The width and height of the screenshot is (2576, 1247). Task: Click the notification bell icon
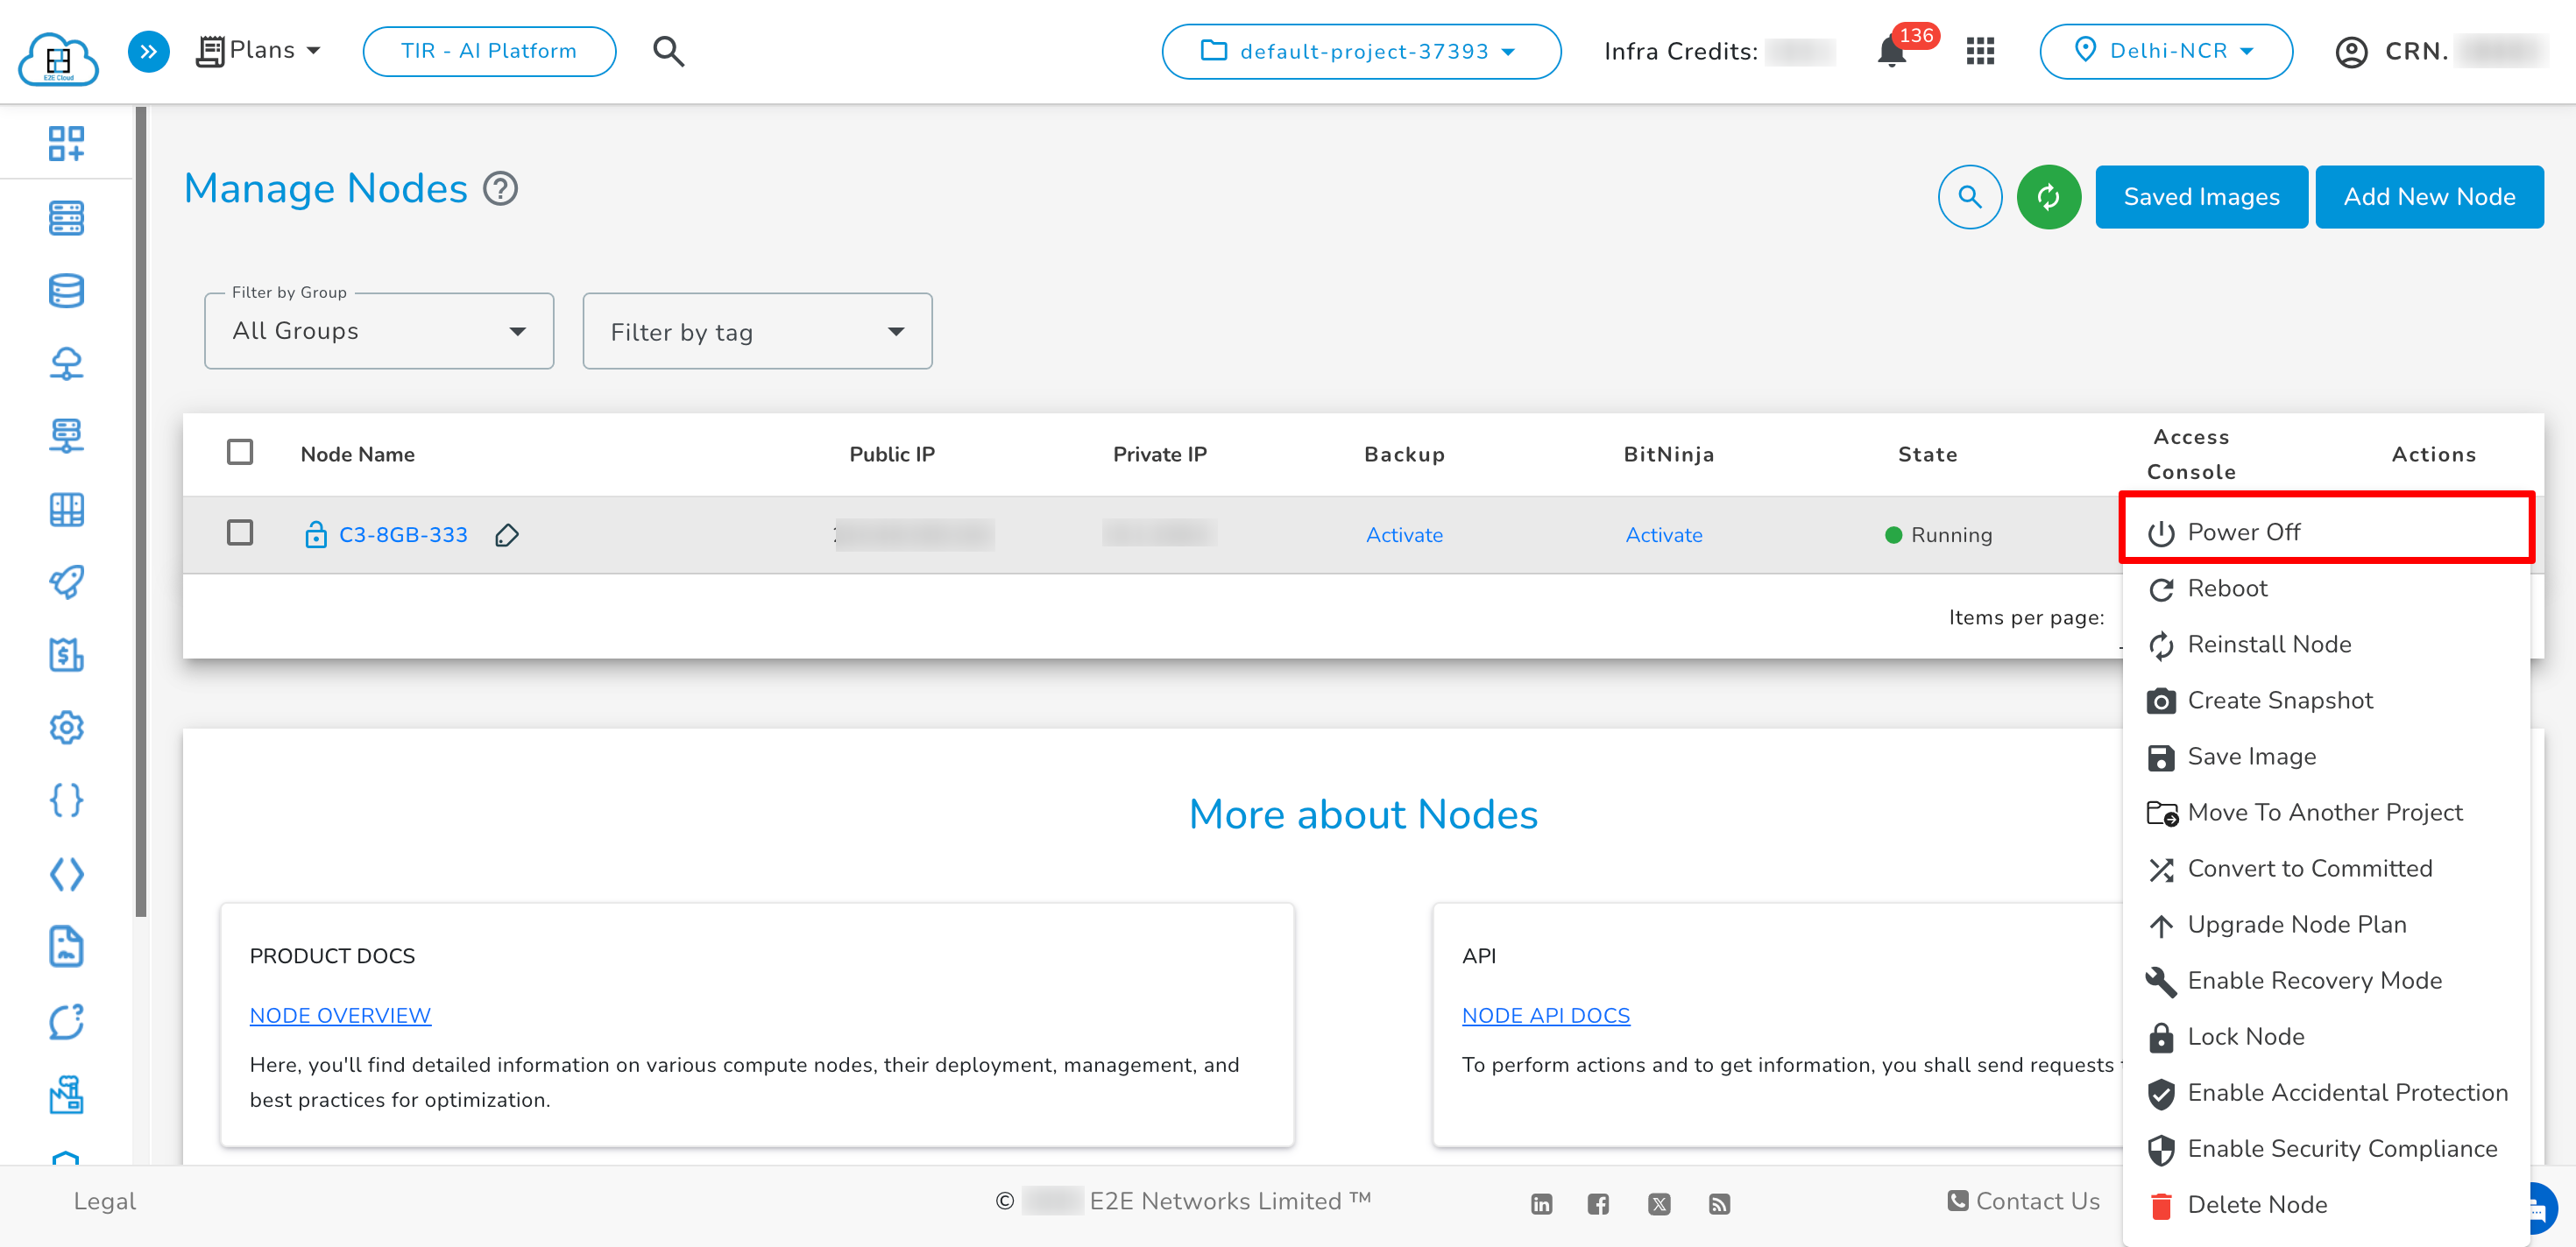1891,51
